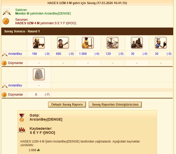Click loser name S E Y F I[WOO] in results box
The image size is (176, 154).
point(42,133)
